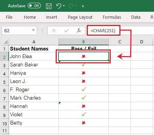Open the Undo history dropdown arrow
The width and height of the screenshot is (154, 135).
pyautogui.click(x=64, y=6)
